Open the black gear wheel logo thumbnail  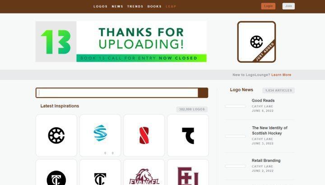[56, 135]
